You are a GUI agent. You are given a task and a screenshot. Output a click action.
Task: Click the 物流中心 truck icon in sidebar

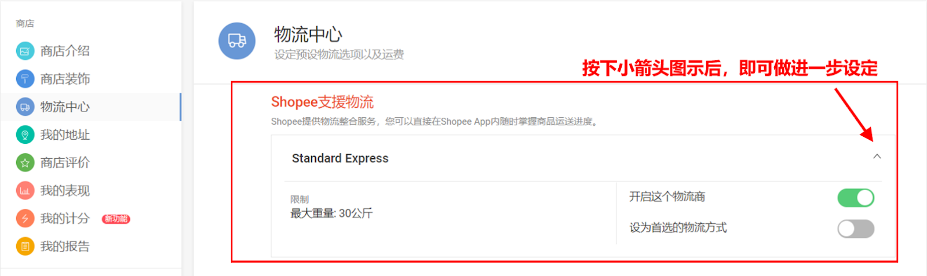[x=24, y=107]
